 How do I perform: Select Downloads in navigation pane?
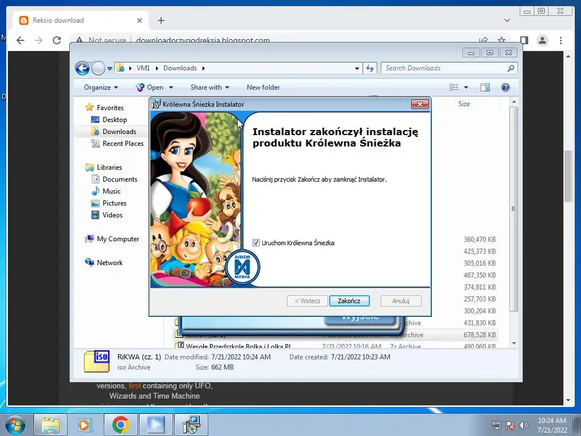pyautogui.click(x=119, y=131)
